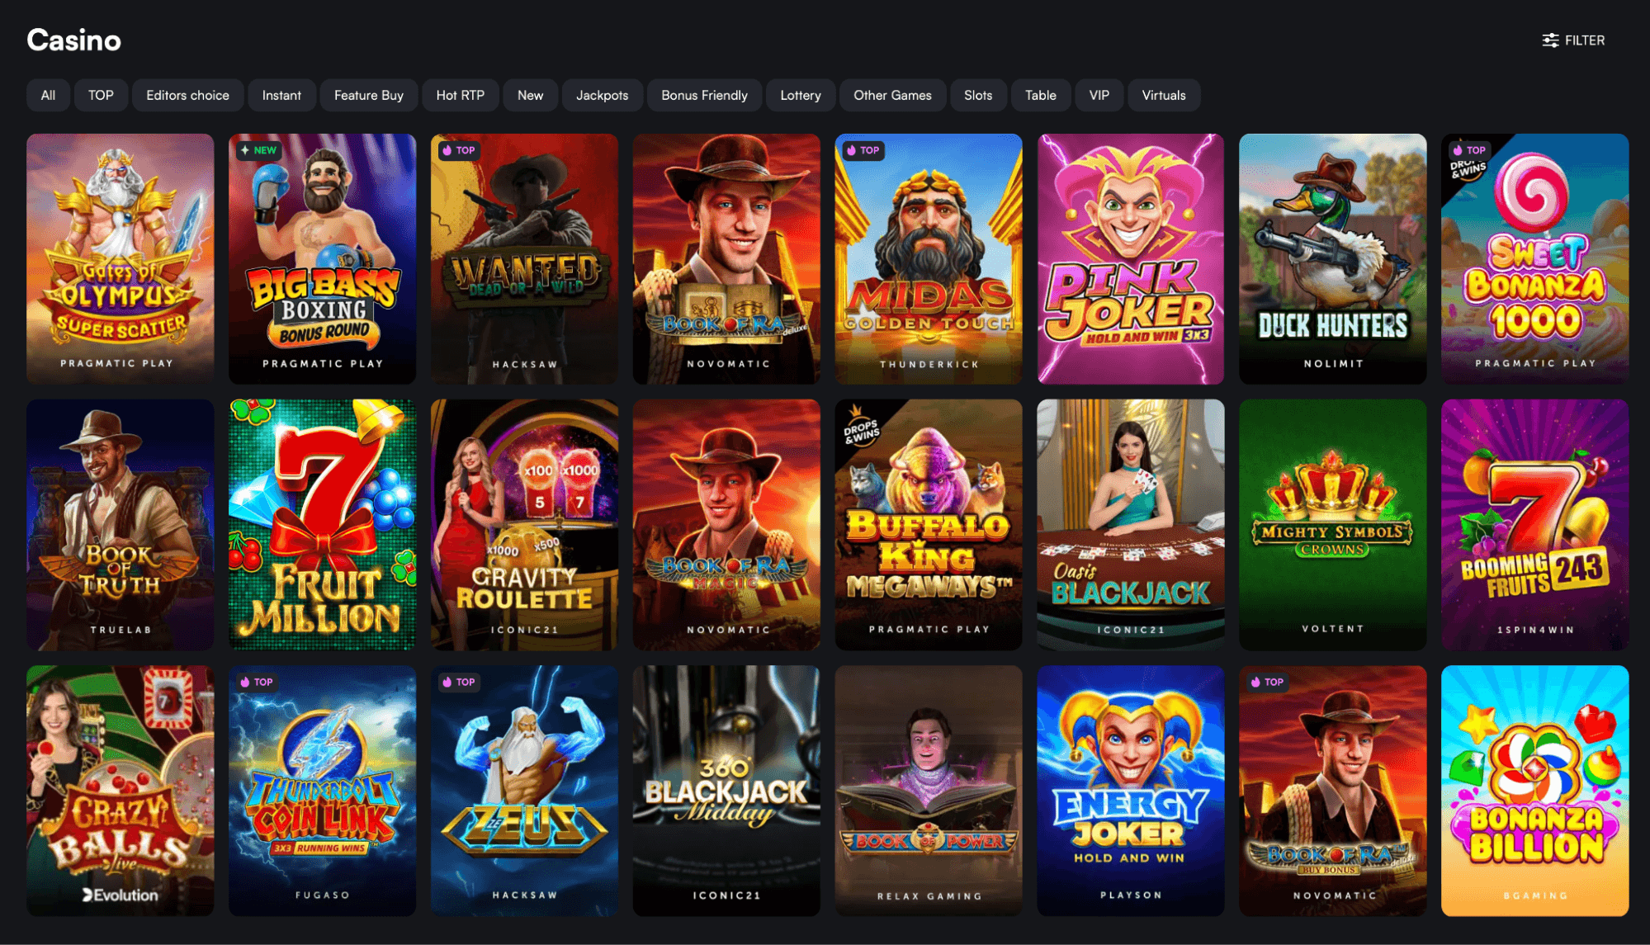1650x945 pixels.
Task: Switch to the Hot RTP tab
Action: [x=460, y=95]
